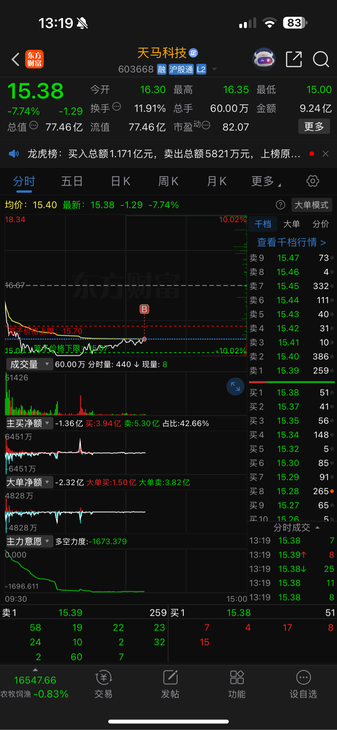Expand the stock code dropdown arrow
The width and height of the screenshot is (337, 730).
click(215, 69)
